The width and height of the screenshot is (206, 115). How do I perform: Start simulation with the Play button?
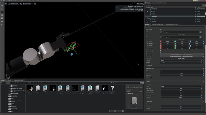2,25
